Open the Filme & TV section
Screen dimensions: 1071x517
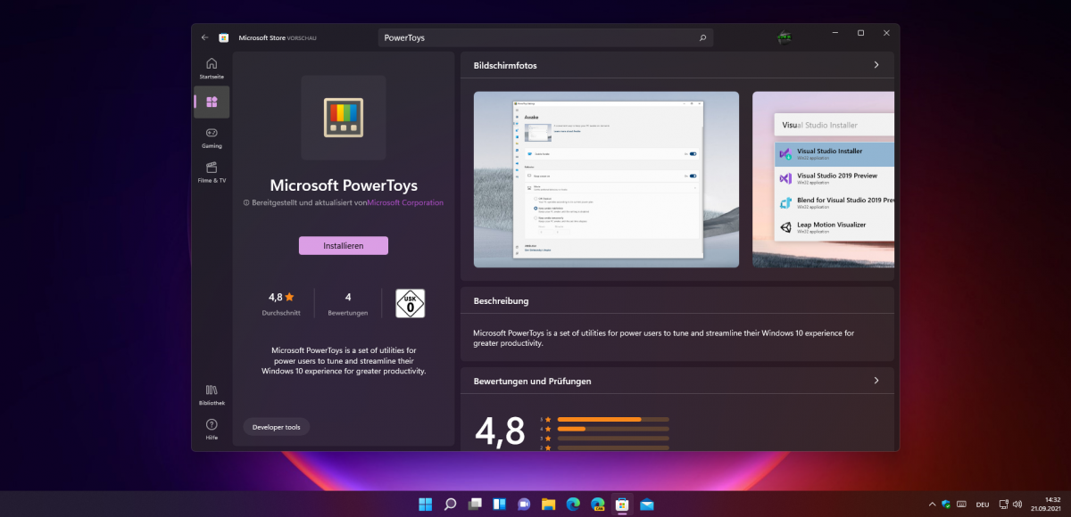[212, 171]
